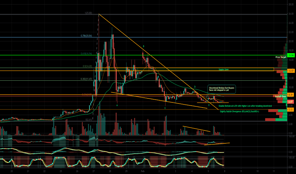Click the 24.00 price scale value
Screen dimensions: 296x174
(x=291, y=23)
